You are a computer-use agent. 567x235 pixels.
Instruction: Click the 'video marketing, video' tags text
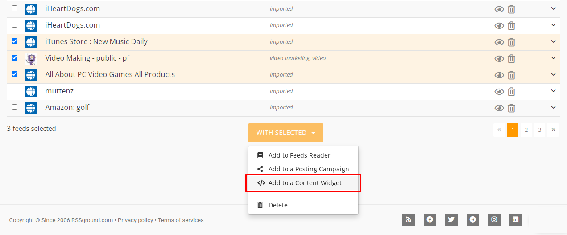(x=298, y=58)
